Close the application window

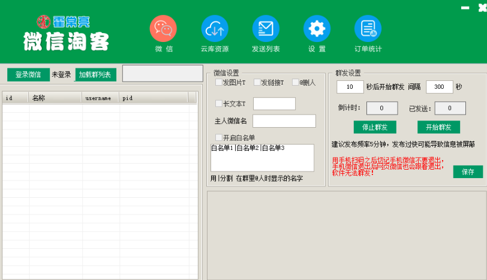(x=482, y=8)
